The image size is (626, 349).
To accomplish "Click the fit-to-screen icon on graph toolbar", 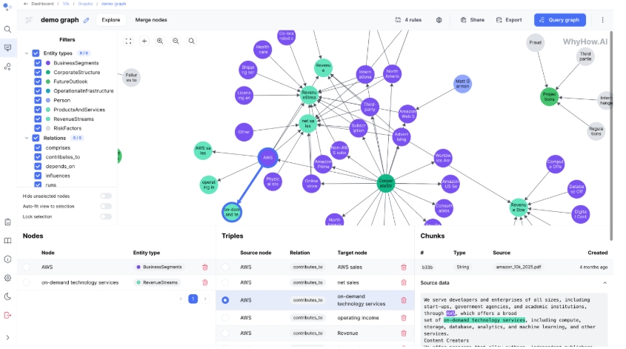I will point(129,41).
